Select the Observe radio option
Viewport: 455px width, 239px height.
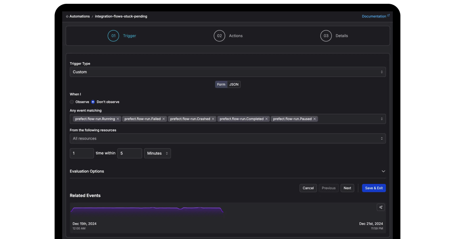point(72,102)
